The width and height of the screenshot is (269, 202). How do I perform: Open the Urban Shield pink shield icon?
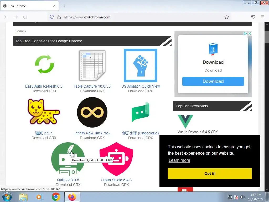point(116,159)
